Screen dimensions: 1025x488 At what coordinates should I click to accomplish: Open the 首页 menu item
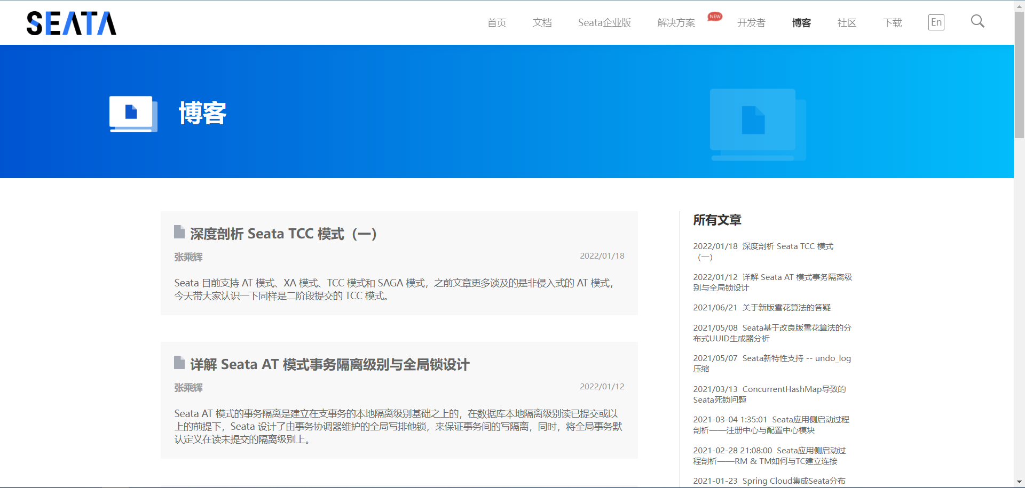pos(496,23)
